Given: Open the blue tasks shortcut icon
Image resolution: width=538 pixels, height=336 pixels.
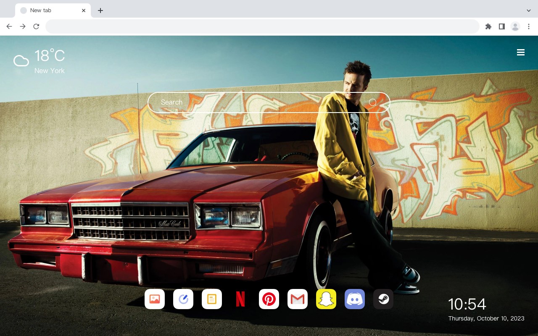Looking at the screenshot, I should pos(183,299).
